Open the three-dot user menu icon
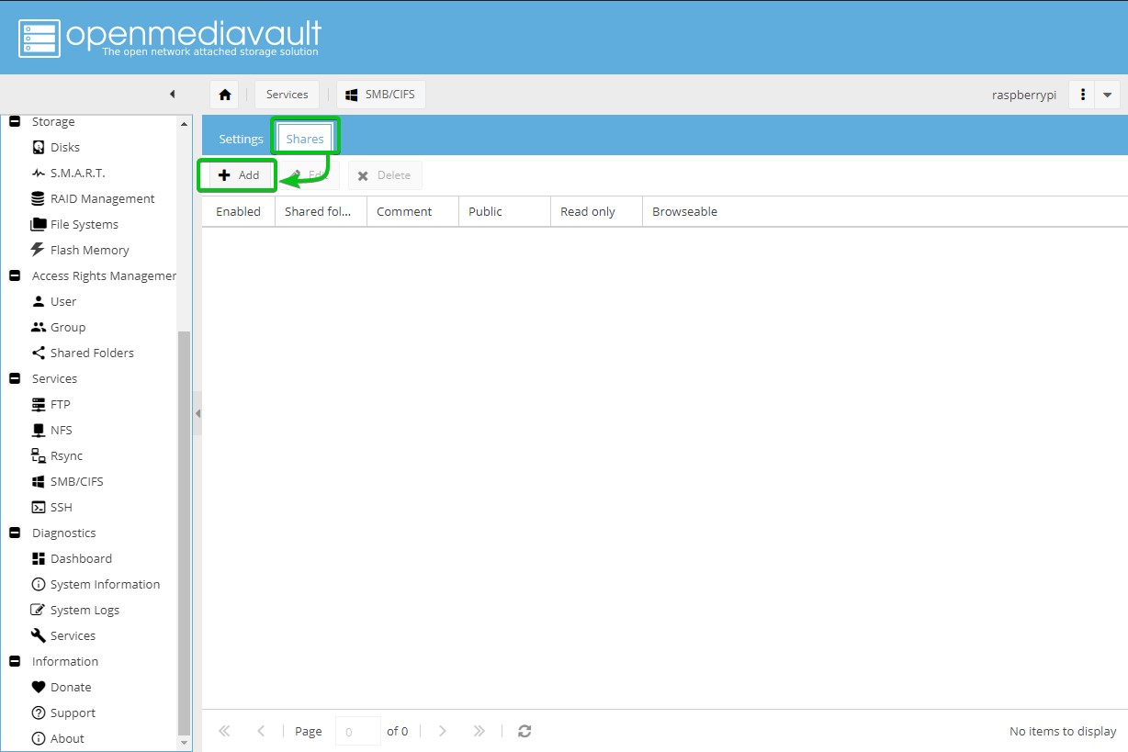1128x752 pixels. click(1083, 95)
